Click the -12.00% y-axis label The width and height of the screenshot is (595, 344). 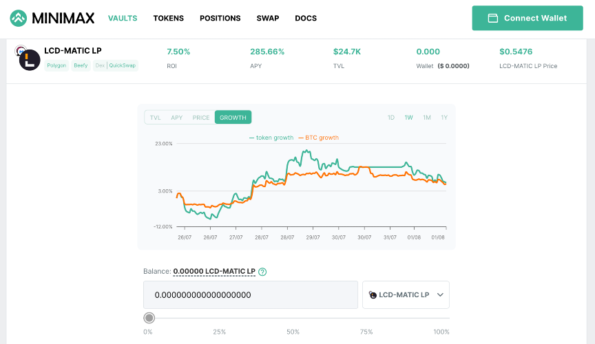point(163,227)
